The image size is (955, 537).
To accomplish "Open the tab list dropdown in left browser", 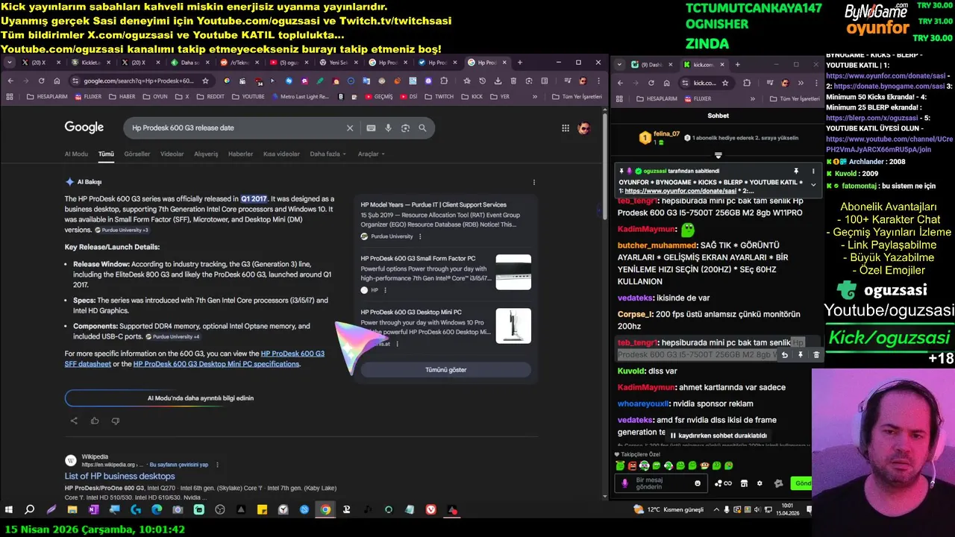I will click(10, 63).
